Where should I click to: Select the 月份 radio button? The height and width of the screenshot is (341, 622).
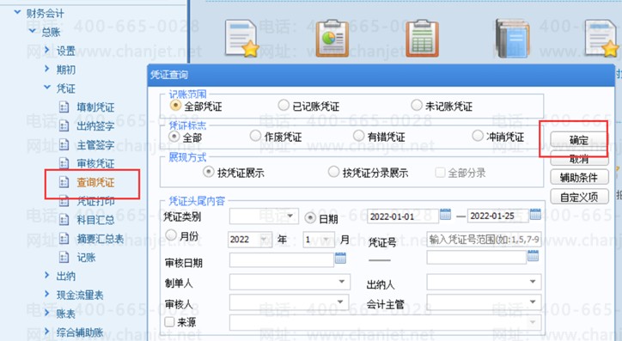coord(171,235)
